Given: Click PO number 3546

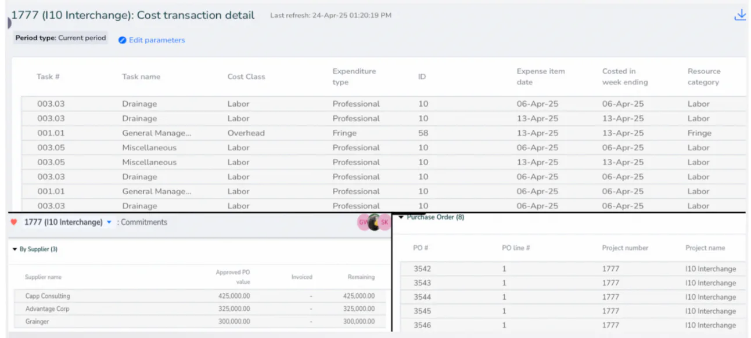Looking at the screenshot, I should (422, 325).
